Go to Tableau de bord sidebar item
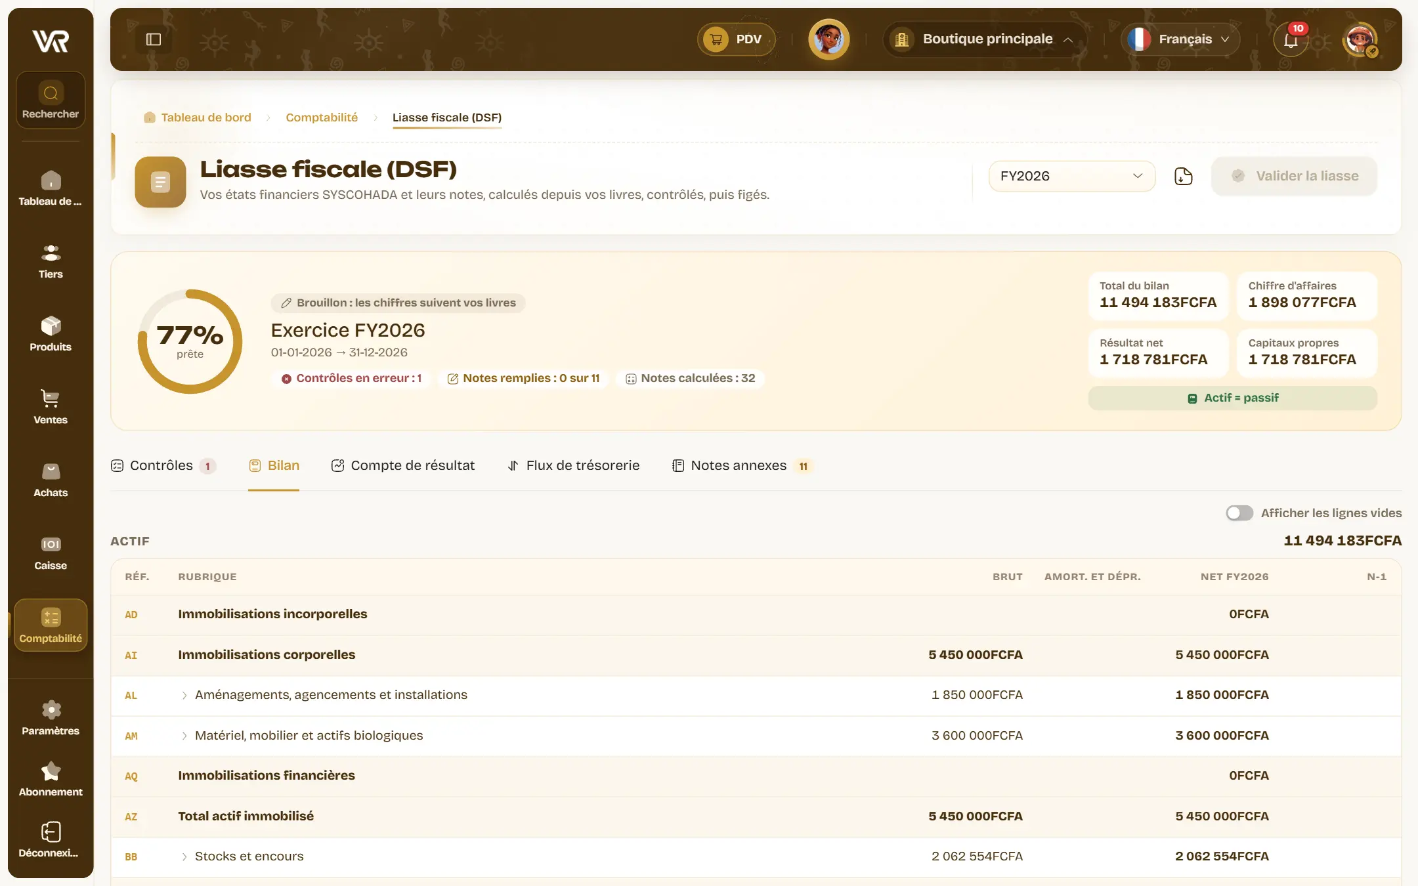 point(51,188)
